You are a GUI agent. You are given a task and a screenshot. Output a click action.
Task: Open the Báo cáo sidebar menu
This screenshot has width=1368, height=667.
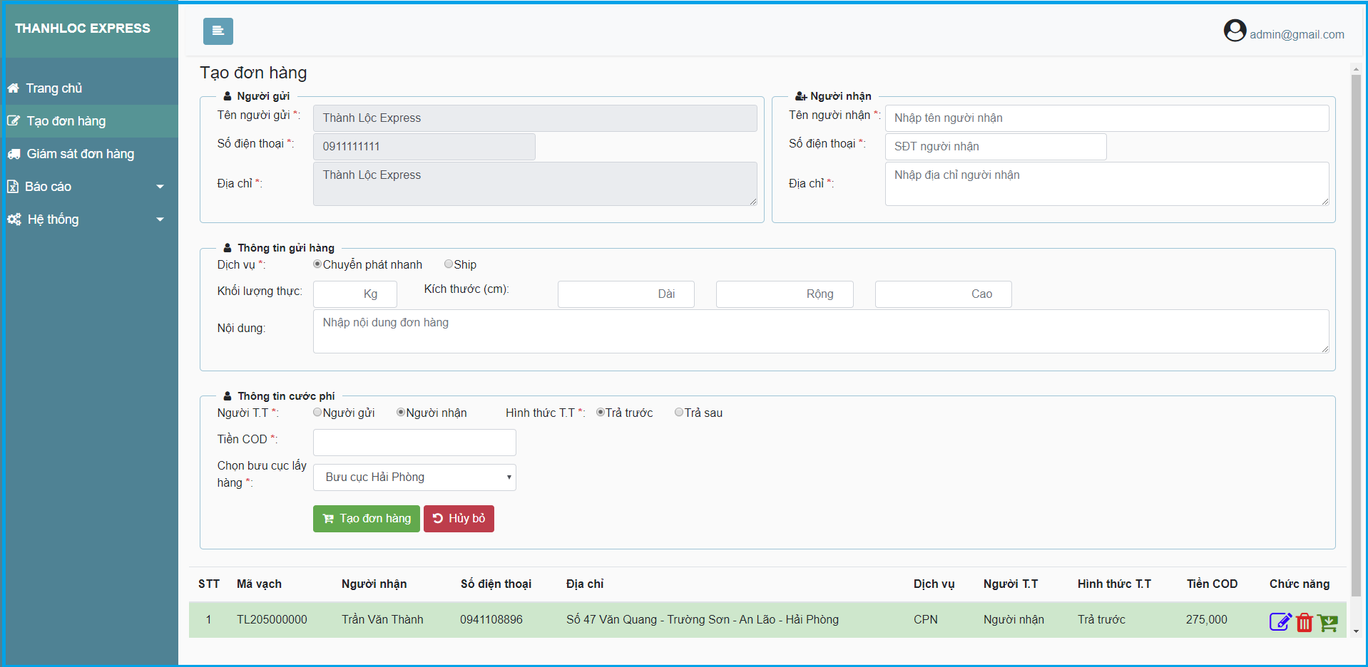click(x=89, y=187)
